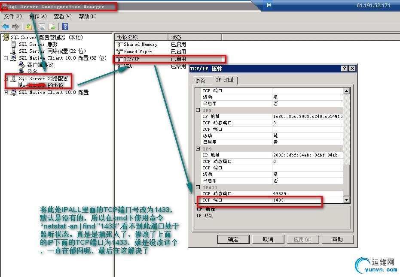Click the Export List toolbar icon

[x=52, y=27]
